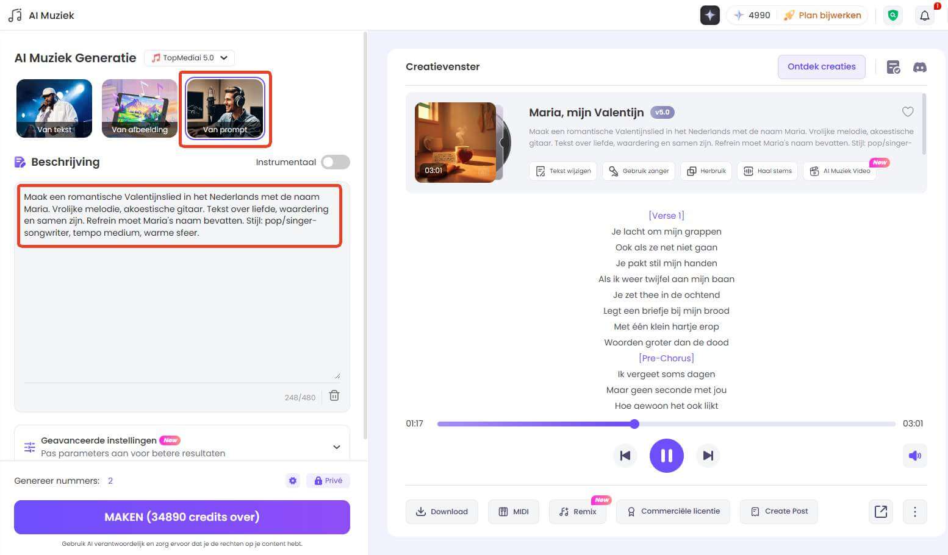Image resolution: width=948 pixels, height=555 pixels.
Task: Toggle the Instrumentaal switch
Action: [336, 162]
